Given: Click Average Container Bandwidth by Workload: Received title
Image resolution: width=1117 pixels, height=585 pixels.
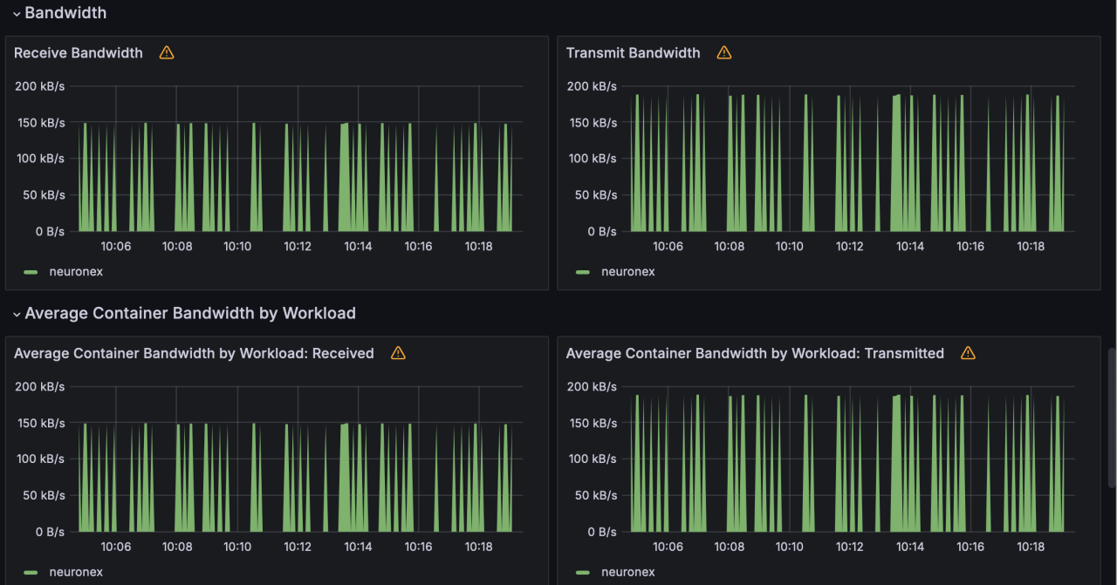Looking at the screenshot, I should click(x=194, y=353).
